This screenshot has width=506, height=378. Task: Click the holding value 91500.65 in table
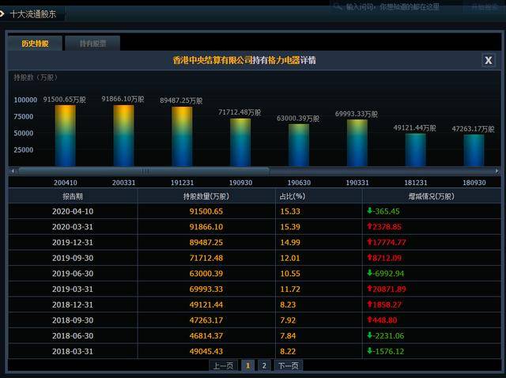coord(206,211)
